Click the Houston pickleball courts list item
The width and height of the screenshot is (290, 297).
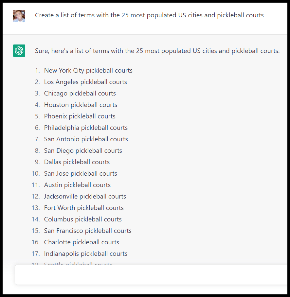tap(81, 105)
